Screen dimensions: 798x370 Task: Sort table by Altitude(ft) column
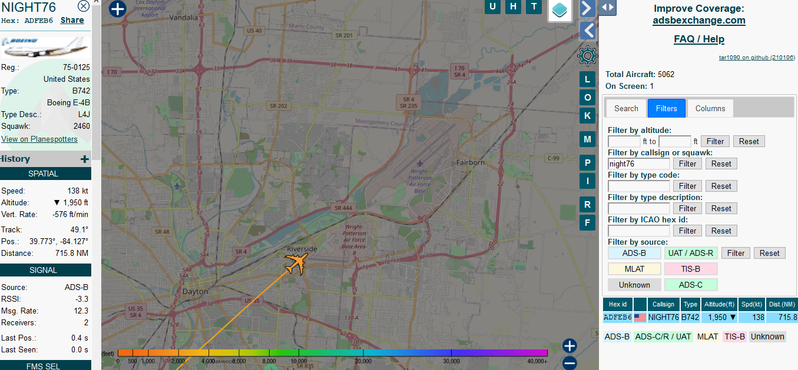coord(719,304)
